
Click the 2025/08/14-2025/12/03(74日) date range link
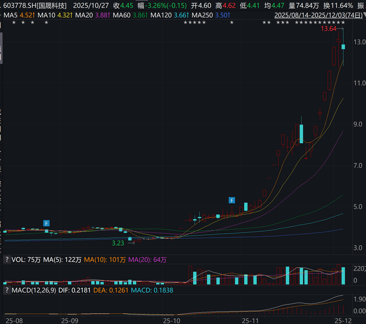point(318,15)
